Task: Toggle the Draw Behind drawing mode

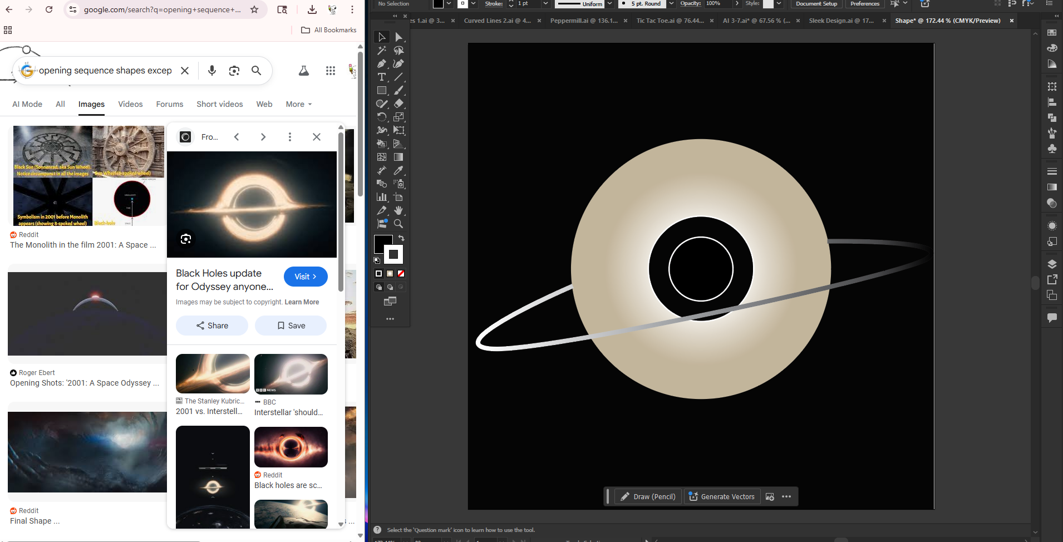Action: click(390, 287)
